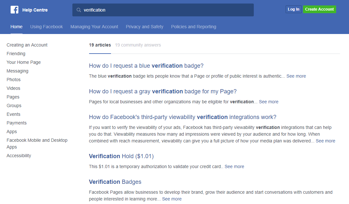Click See more under gray badge article

[x=269, y=102]
